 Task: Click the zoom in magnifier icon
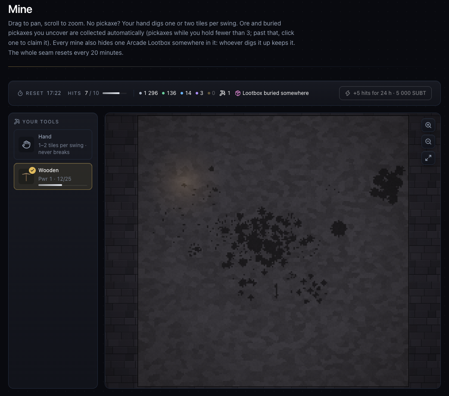(428, 125)
